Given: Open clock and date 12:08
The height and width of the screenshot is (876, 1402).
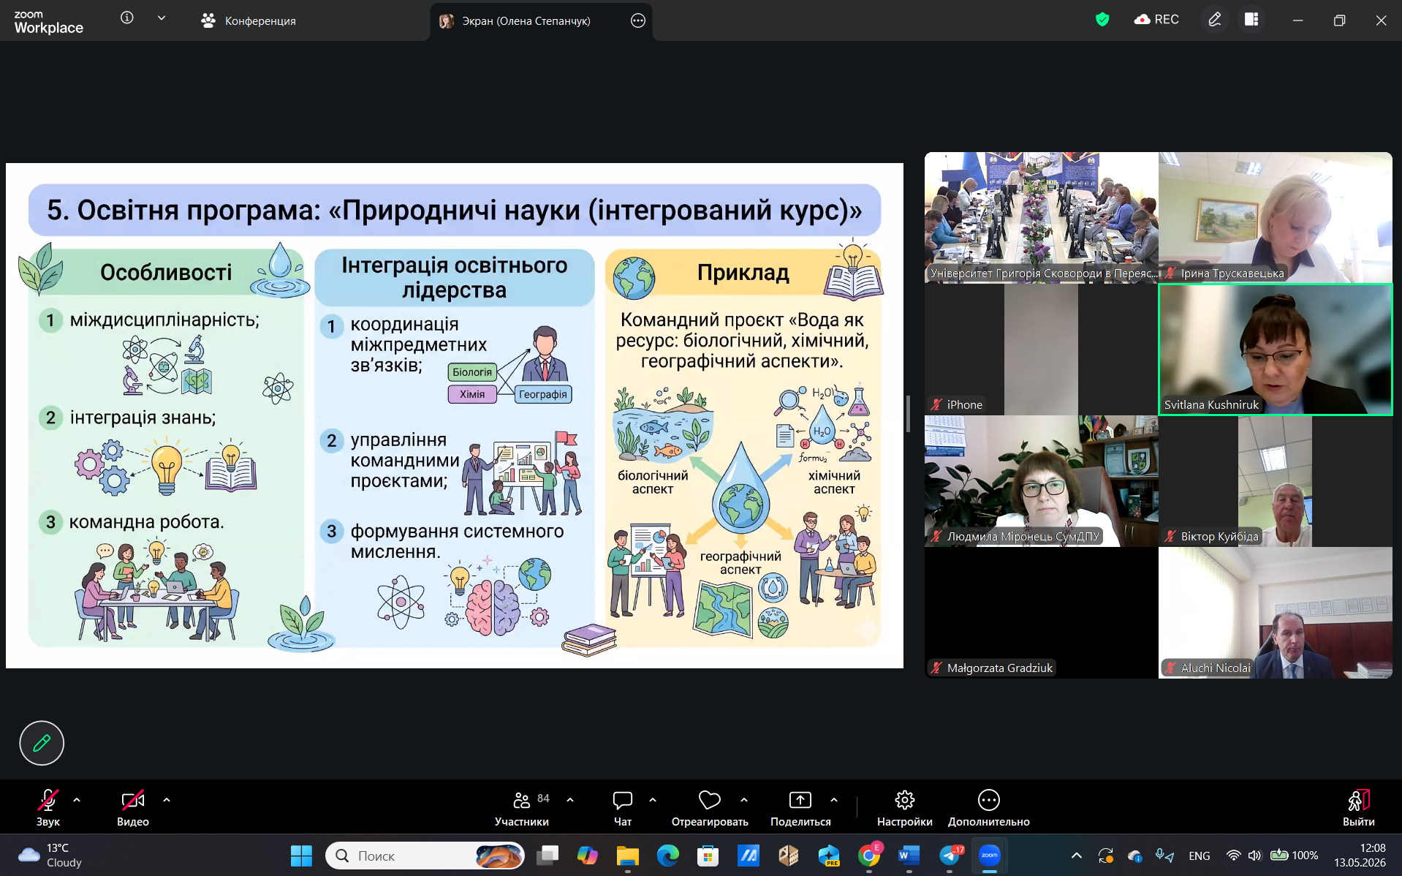Looking at the screenshot, I should pyautogui.click(x=1360, y=856).
